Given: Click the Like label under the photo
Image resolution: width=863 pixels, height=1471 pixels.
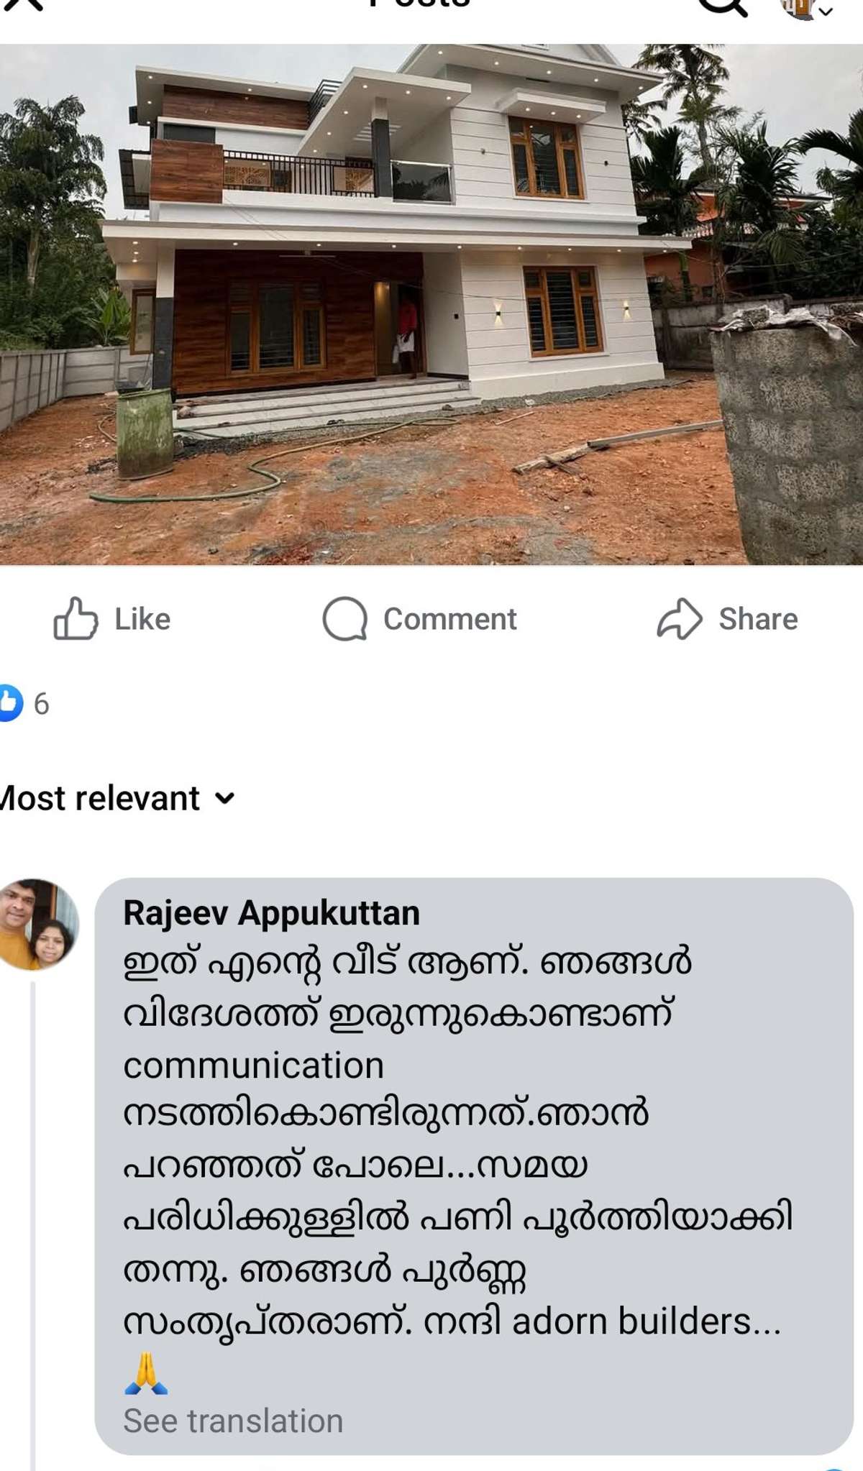Looking at the screenshot, I should pos(142,619).
